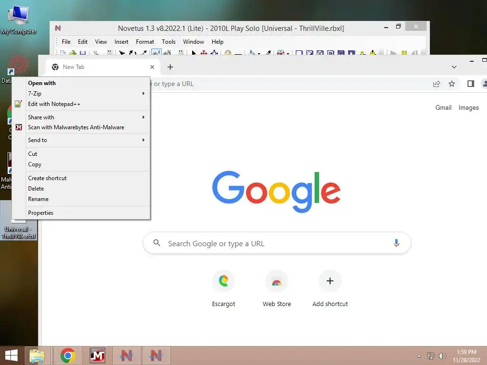Close the New Tab tab
The image size is (487, 365).
click(x=152, y=67)
